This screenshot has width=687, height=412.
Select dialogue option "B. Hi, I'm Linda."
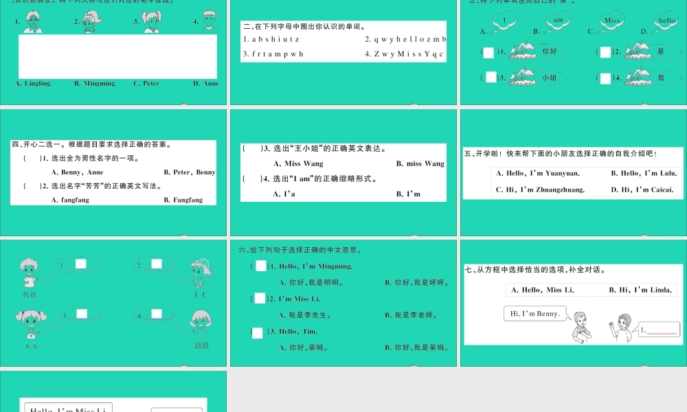[x=640, y=290]
